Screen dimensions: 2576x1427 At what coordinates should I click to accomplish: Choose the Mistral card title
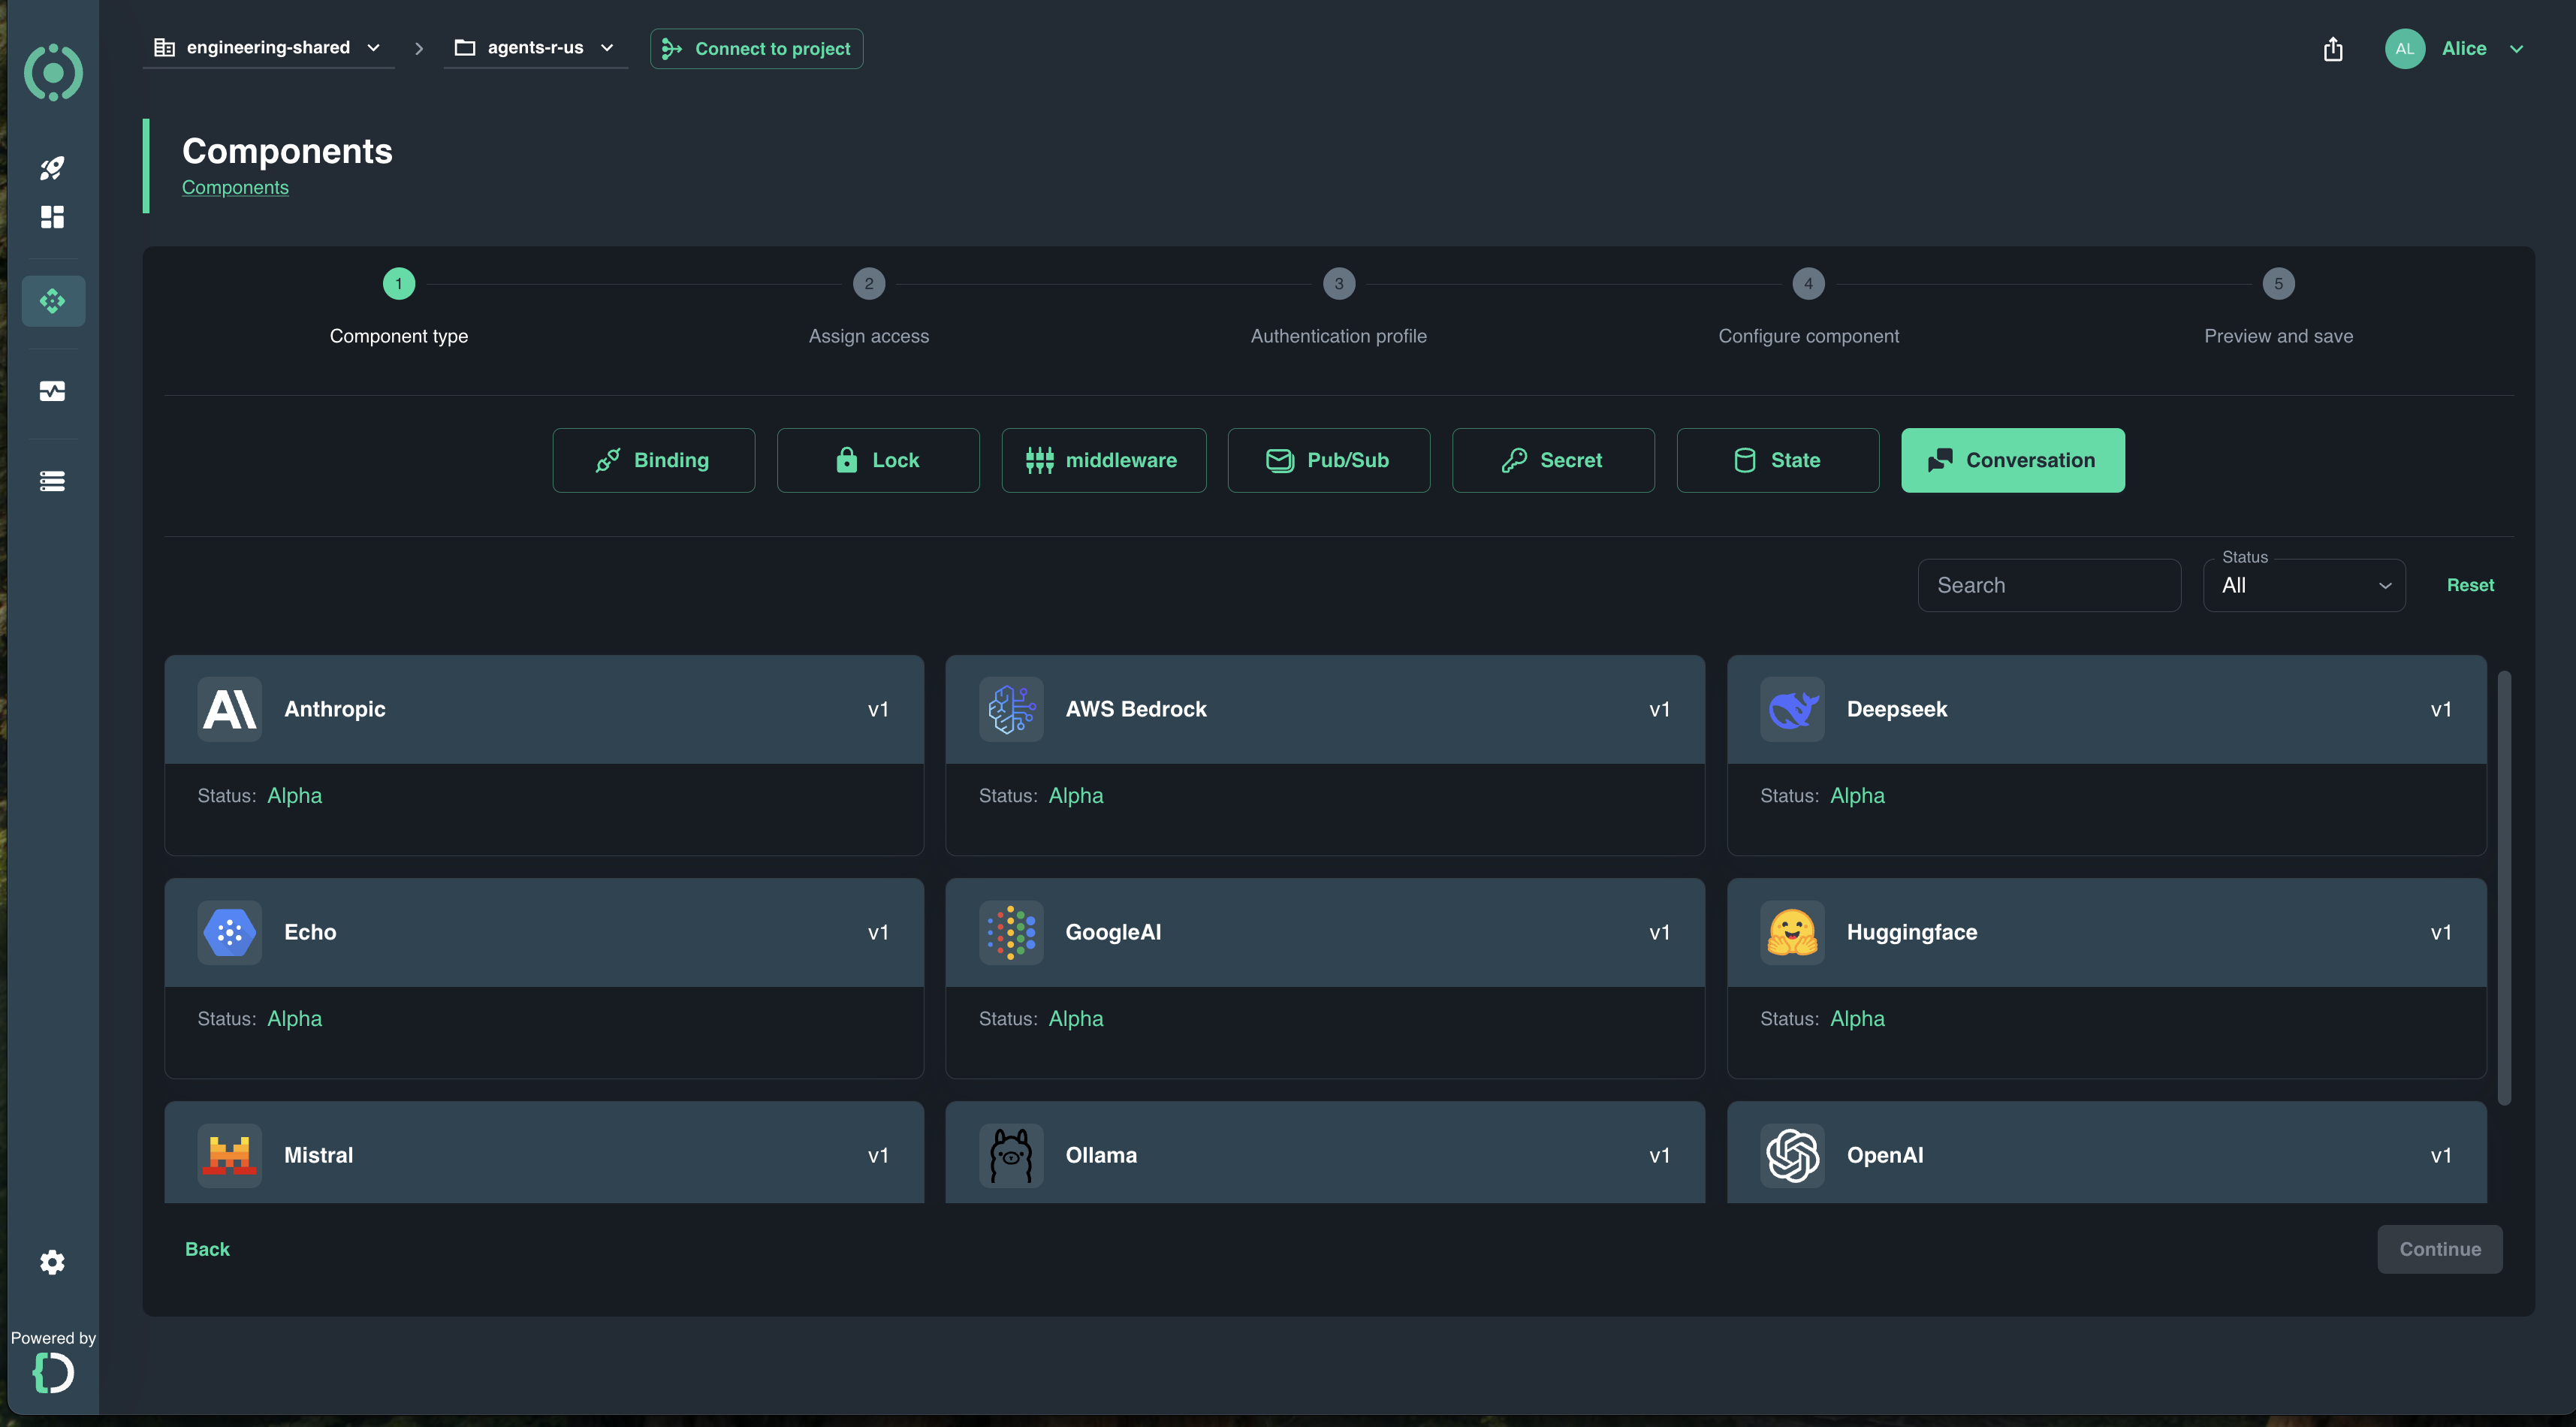pyautogui.click(x=318, y=1155)
